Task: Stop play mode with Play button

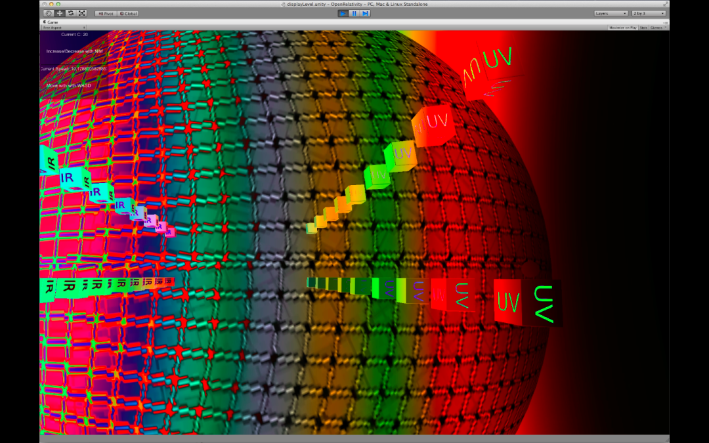Action: tap(343, 14)
